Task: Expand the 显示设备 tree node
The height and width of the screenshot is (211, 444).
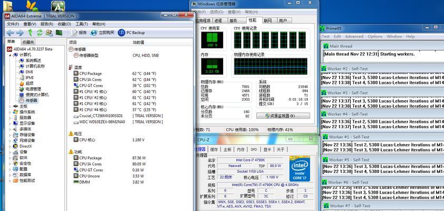Action: (x=10, y=123)
